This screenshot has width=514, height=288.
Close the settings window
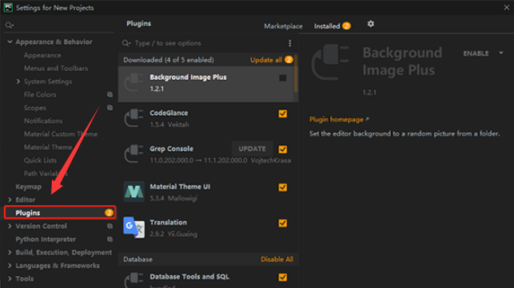click(507, 7)
